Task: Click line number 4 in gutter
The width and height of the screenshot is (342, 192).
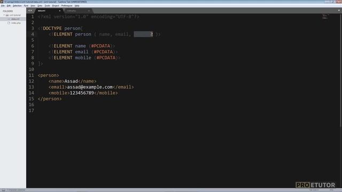Action: point(33,34)
